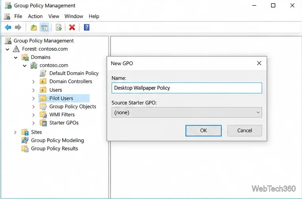Click the Starter GPOs folder icon
Screen dimensions: 302x199
pyautogui.click(x=43, y=123)
